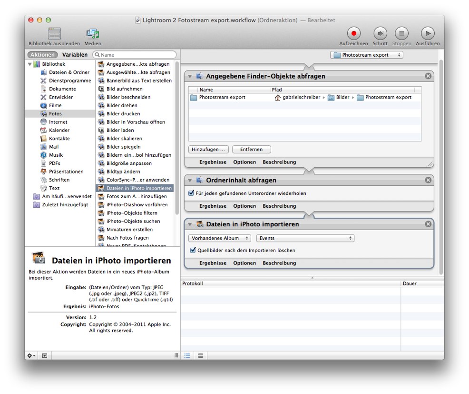Image resolution: width=469 pixels, height=394 pixels.
Task: Show Ergebnisse of iPhoto import action
Action: (213, 263)
